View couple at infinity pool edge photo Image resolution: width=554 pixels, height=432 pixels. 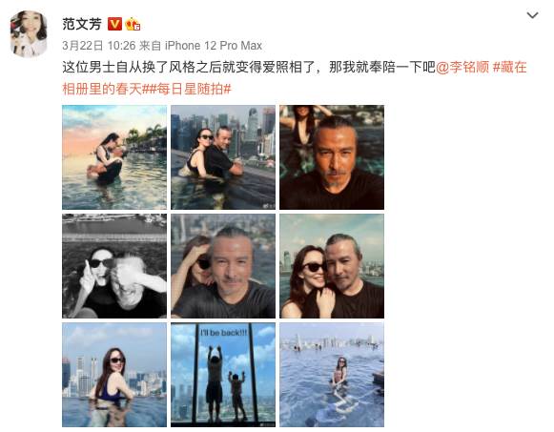coord(223,157)
